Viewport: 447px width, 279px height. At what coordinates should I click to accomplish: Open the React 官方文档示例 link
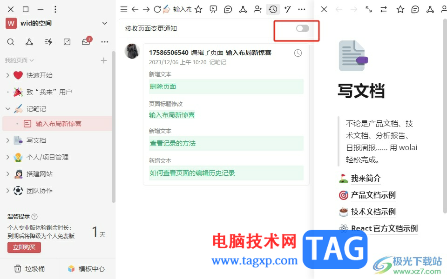pos(384,228)
